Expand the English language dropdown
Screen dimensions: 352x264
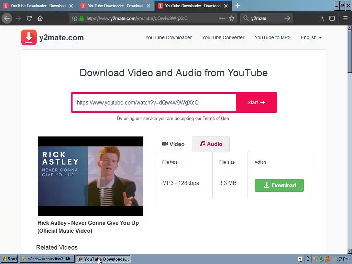click(311, 38)
